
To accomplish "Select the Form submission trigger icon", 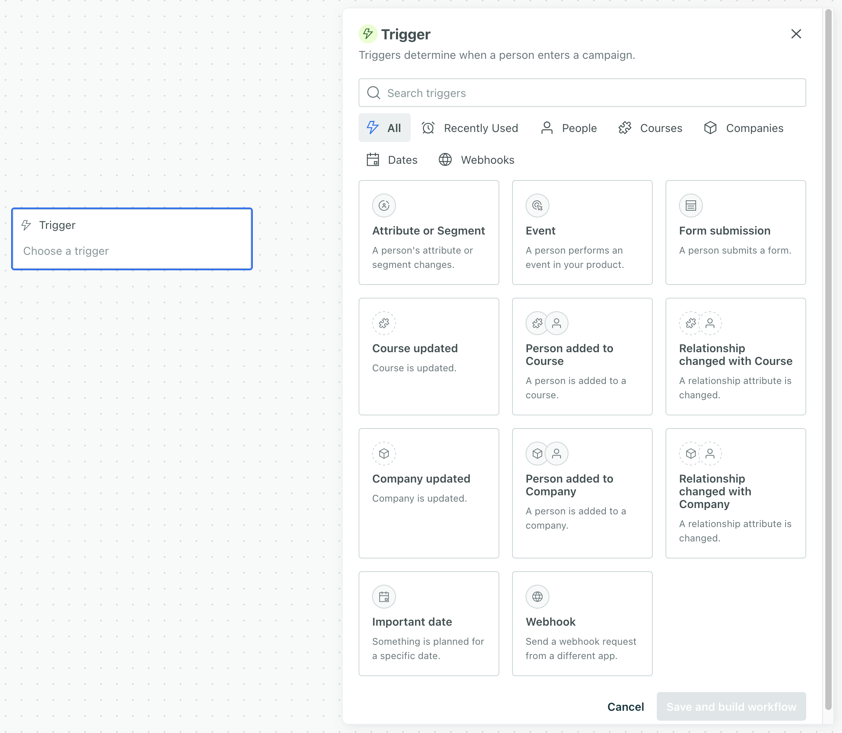I will (x=690, y=206).
